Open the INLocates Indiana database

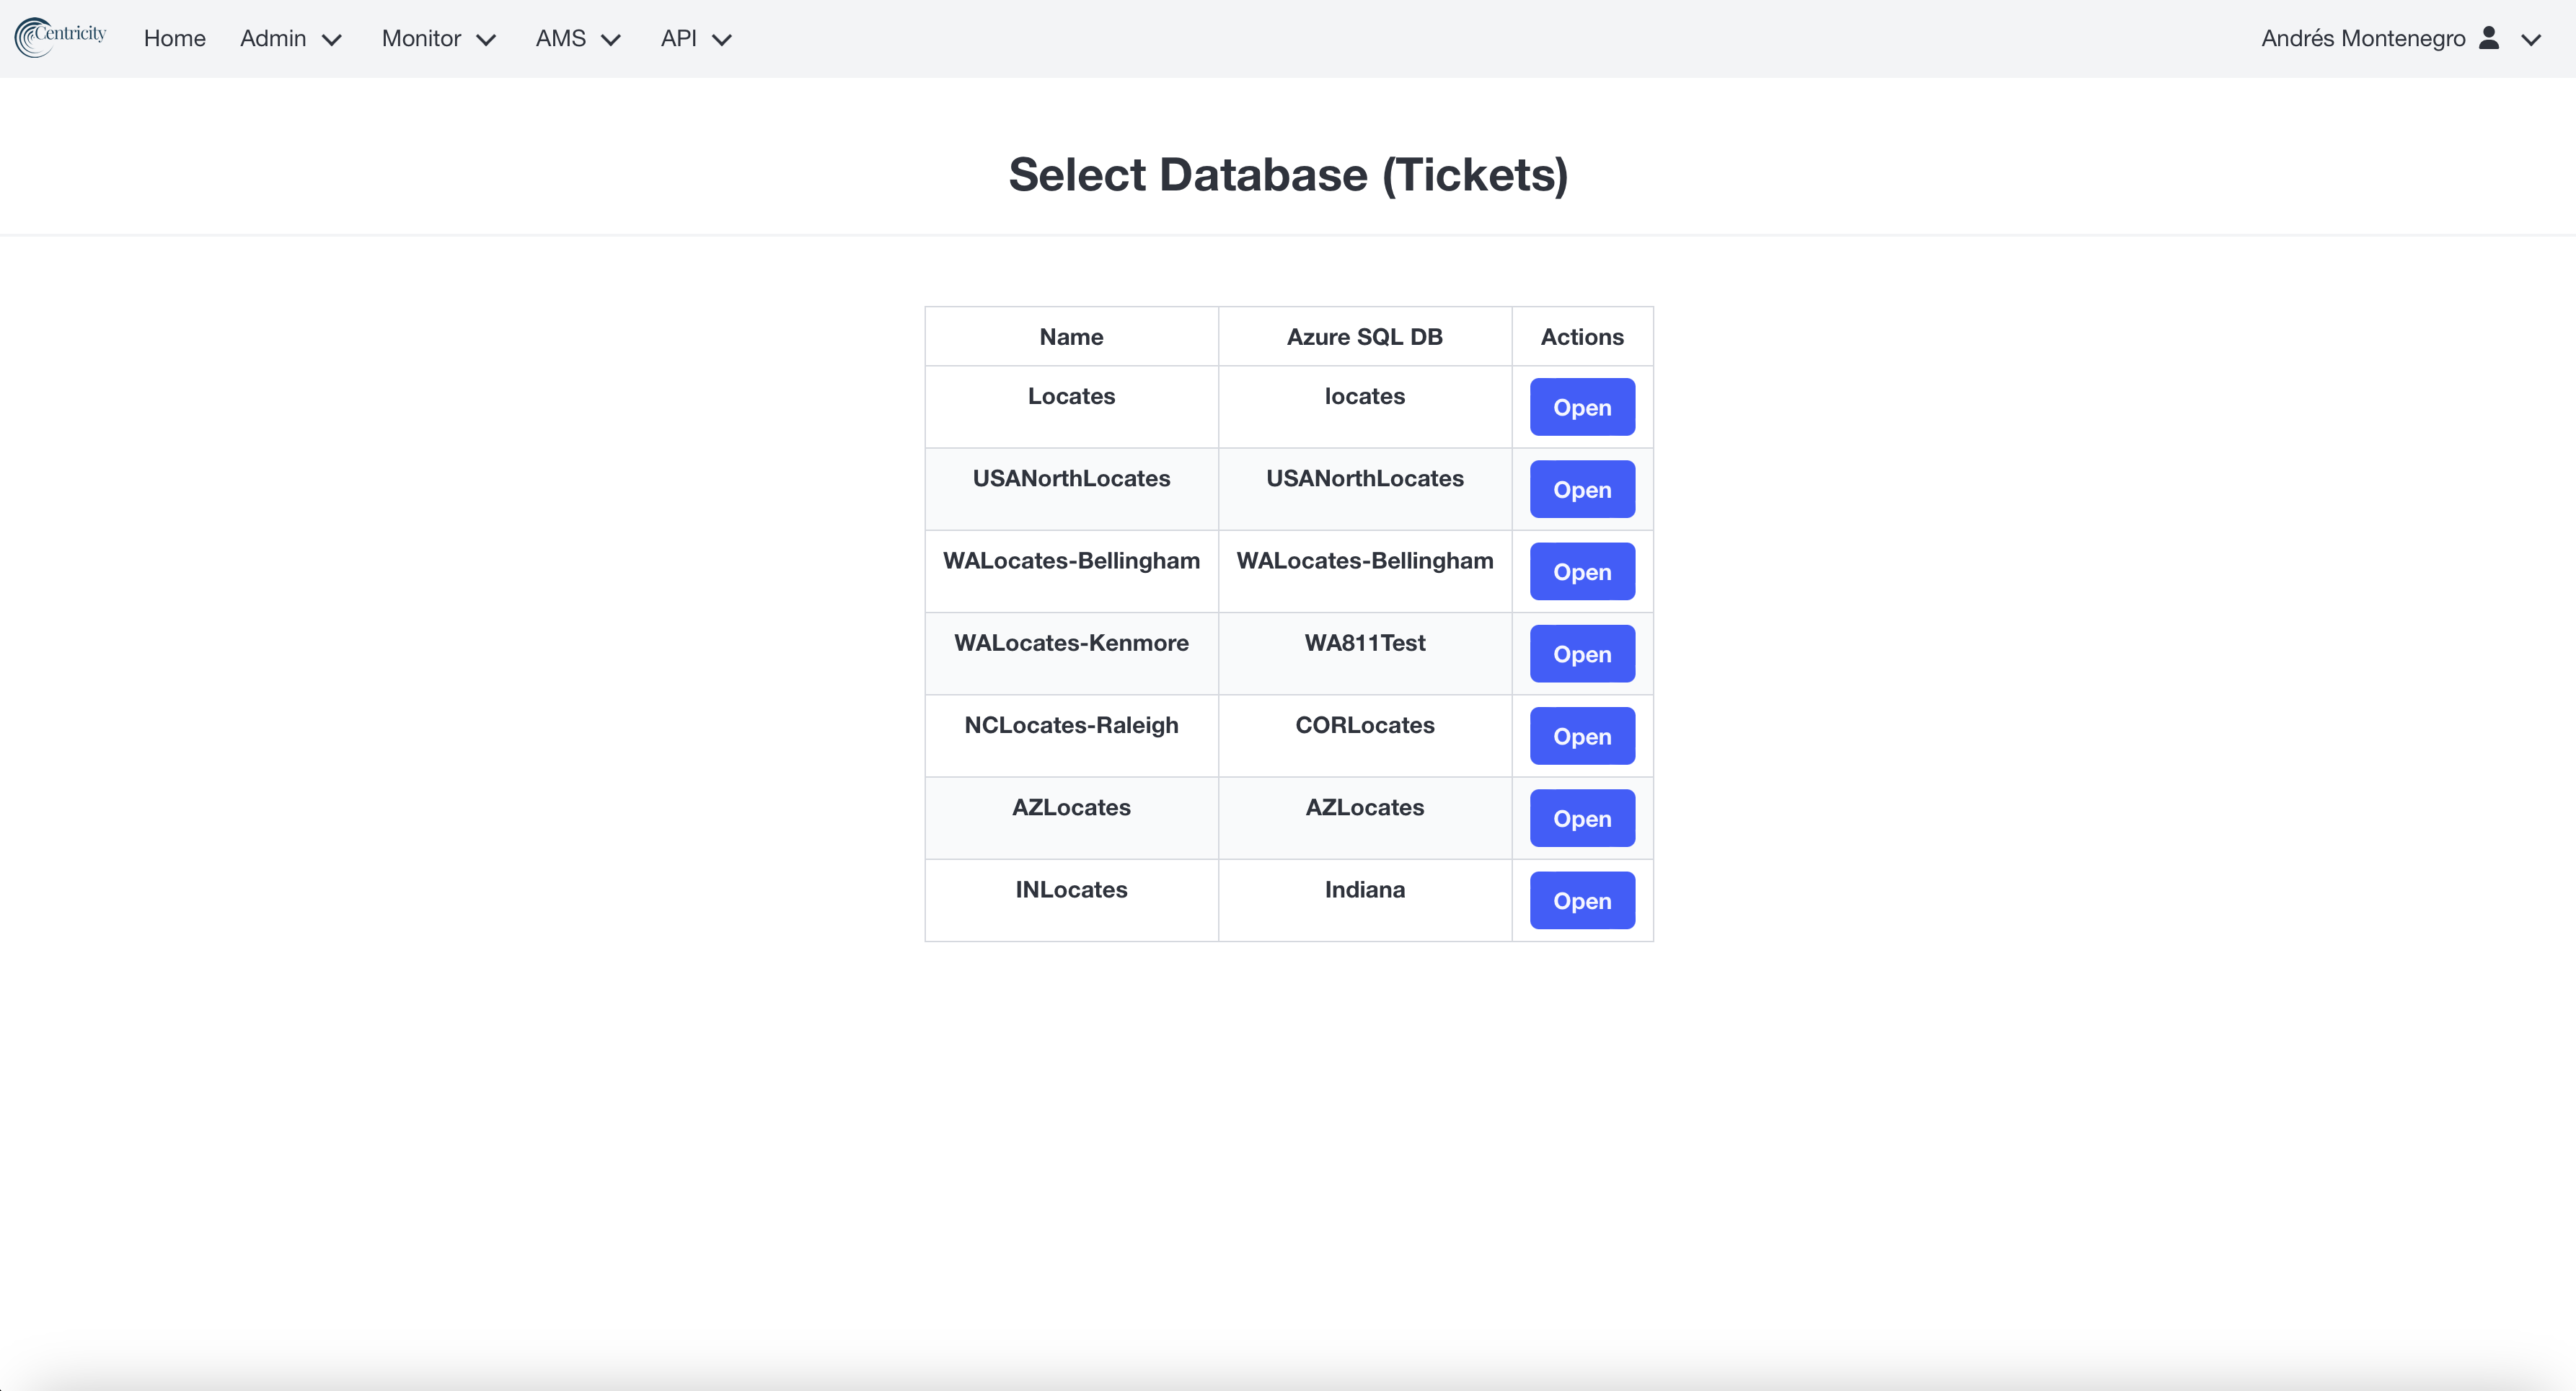(x=1582, y=900)
